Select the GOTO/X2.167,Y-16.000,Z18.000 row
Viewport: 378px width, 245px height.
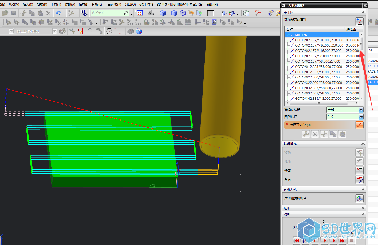[322, 40]
